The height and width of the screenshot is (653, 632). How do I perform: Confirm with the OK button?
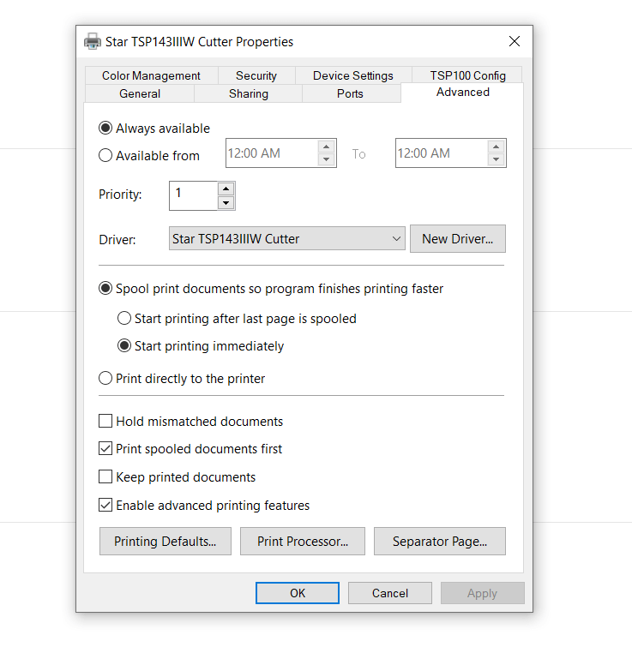298,593
